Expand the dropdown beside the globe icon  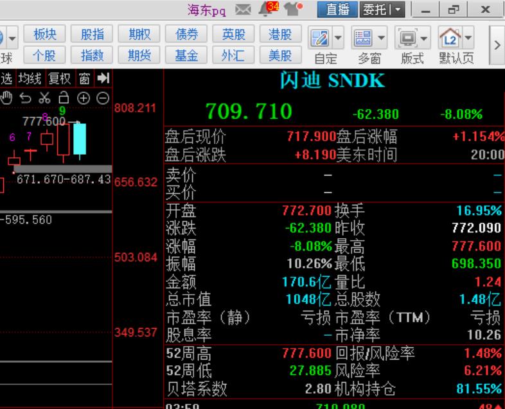12,39
